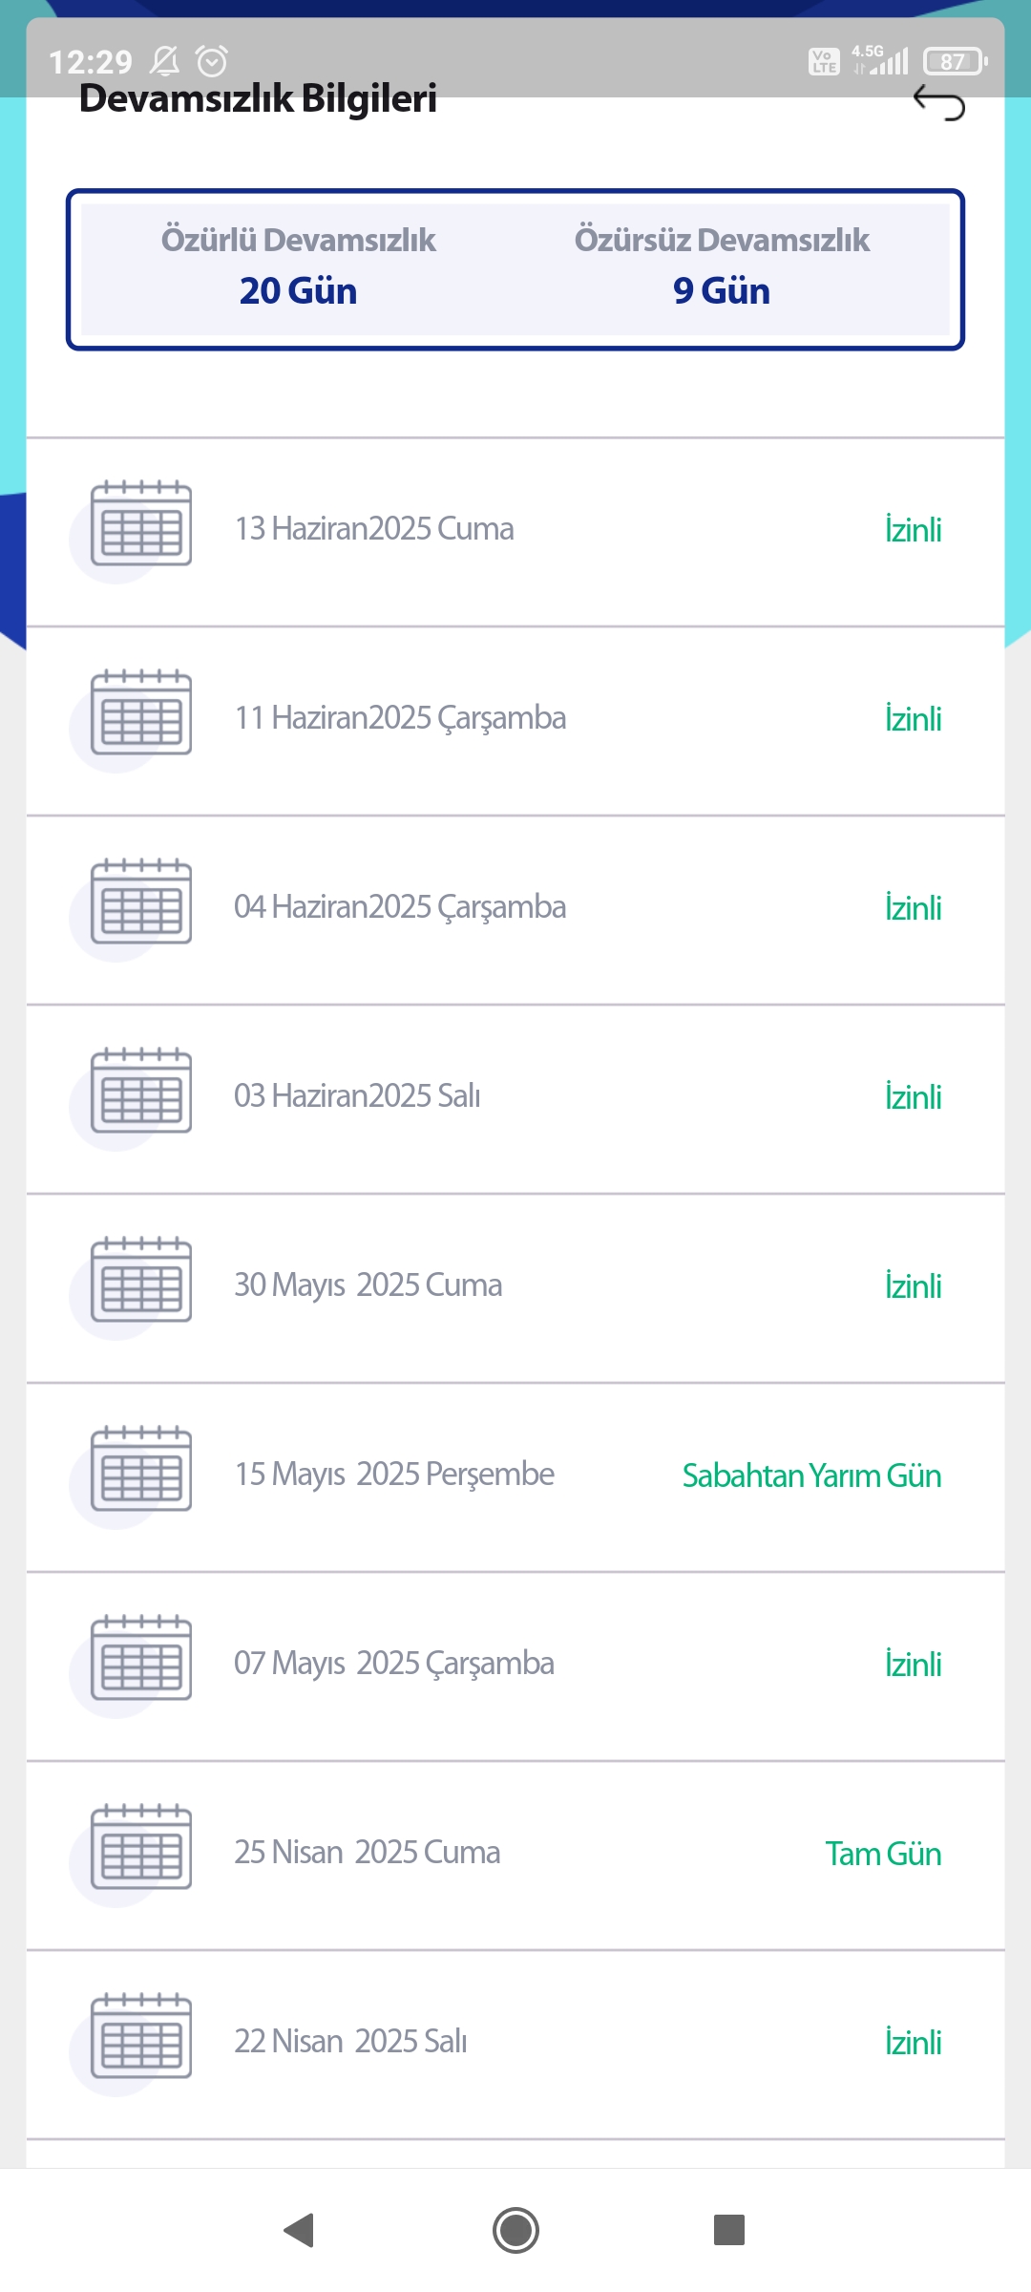The image size is (1031, 2292).
Task: Click calendar icon for 30 Mayıs 2025 Cuma
Action: tap(141, 1280)
